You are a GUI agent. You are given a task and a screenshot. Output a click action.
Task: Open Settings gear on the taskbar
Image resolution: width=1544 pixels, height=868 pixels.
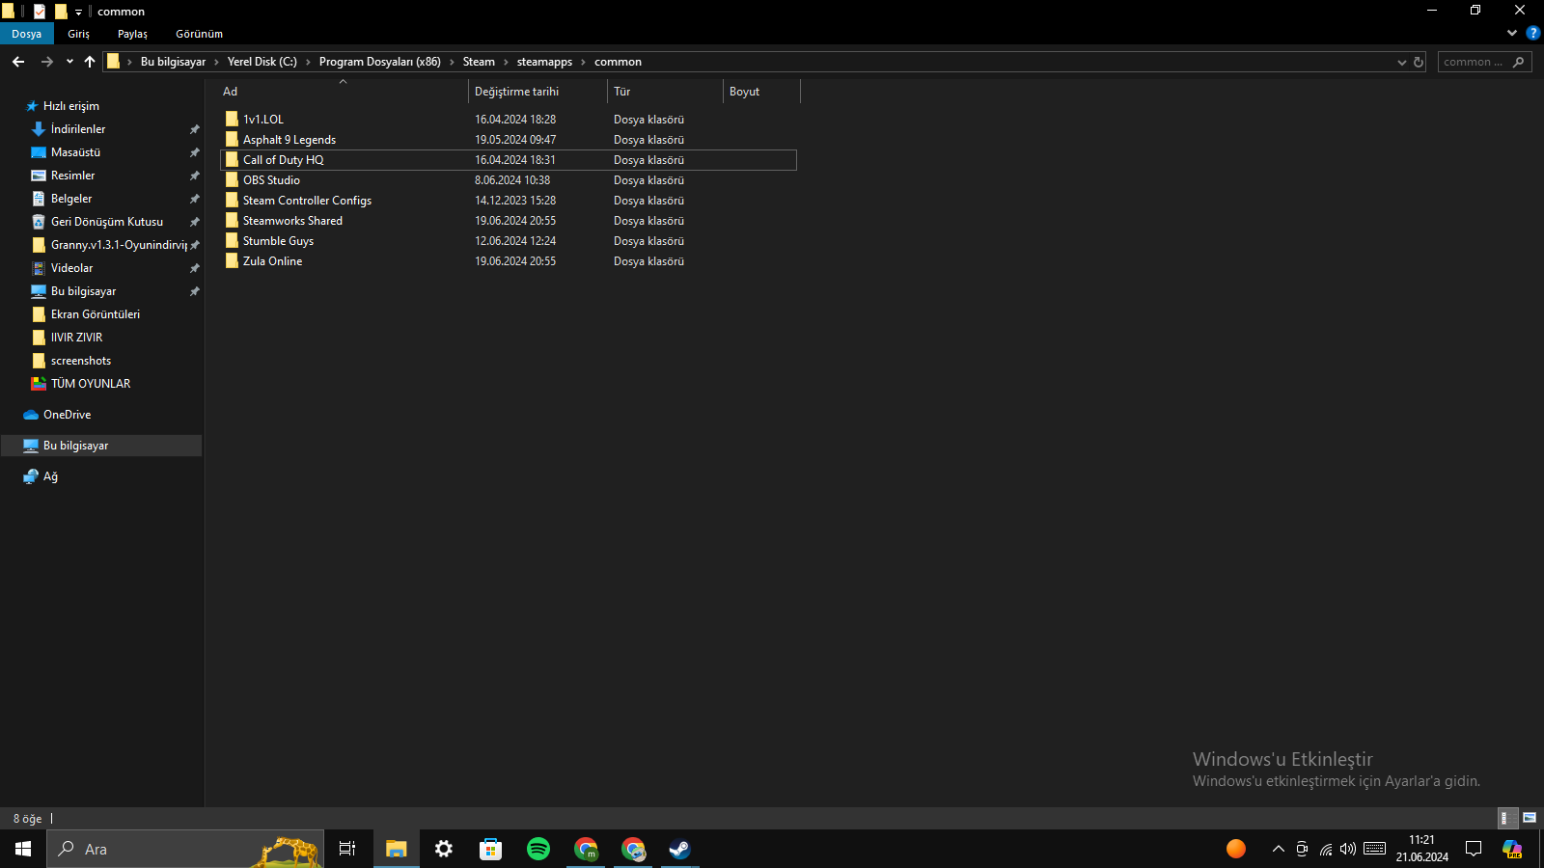(444, 849)
